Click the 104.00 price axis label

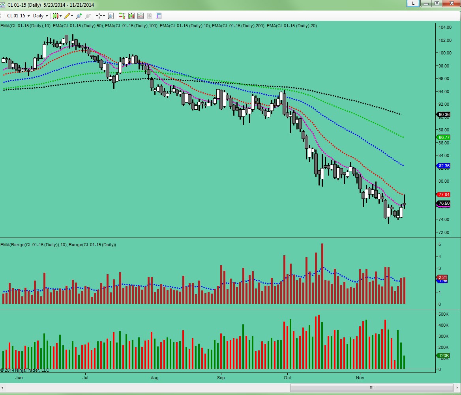(445, 27)
